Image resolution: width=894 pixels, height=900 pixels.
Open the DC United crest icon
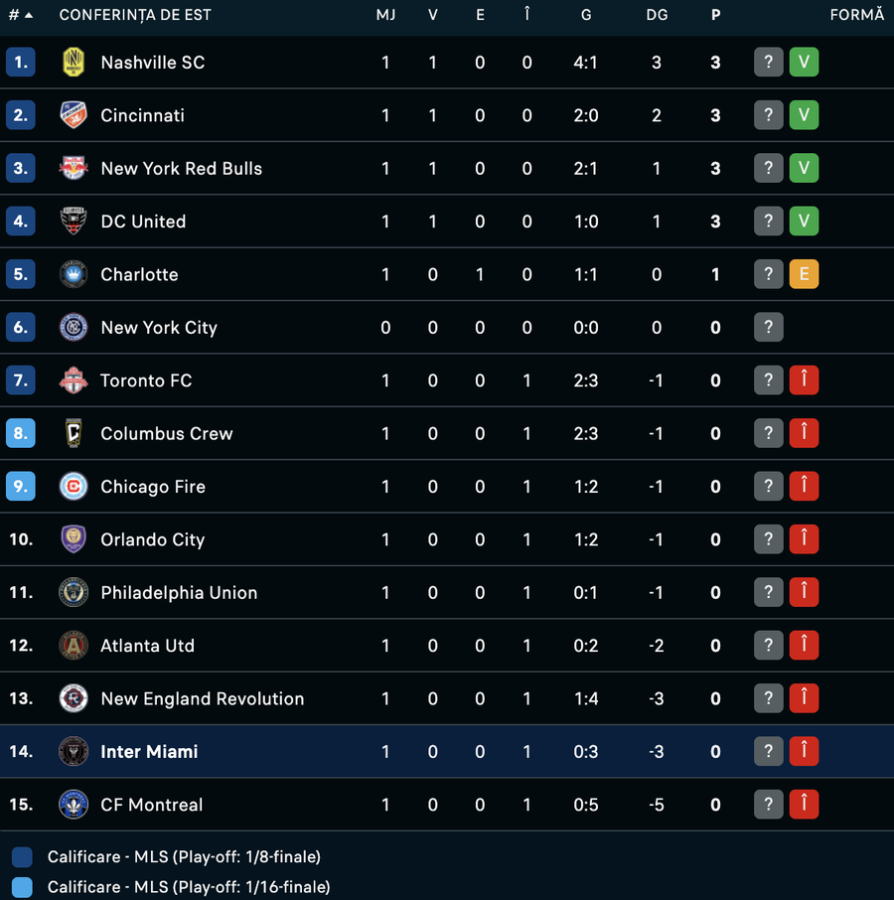coord(74,221)
